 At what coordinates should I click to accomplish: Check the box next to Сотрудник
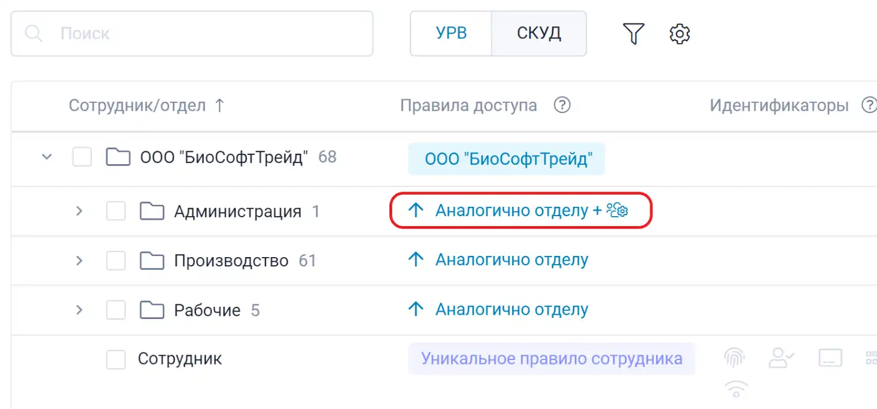(x=115, y=359)
